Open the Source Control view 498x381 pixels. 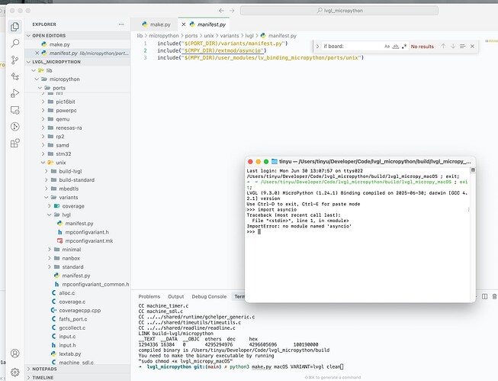pos(15,60)
